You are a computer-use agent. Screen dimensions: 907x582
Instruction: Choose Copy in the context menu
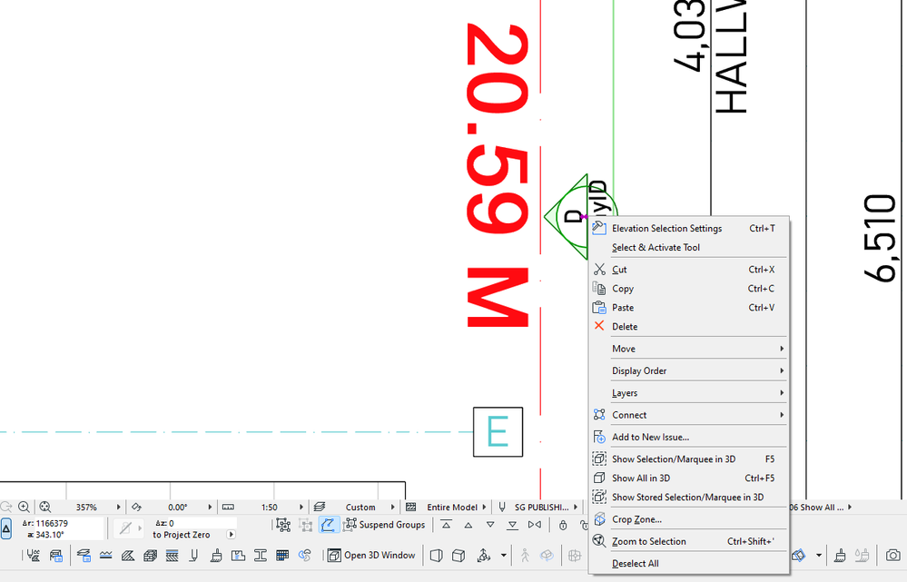coord(689,289)
